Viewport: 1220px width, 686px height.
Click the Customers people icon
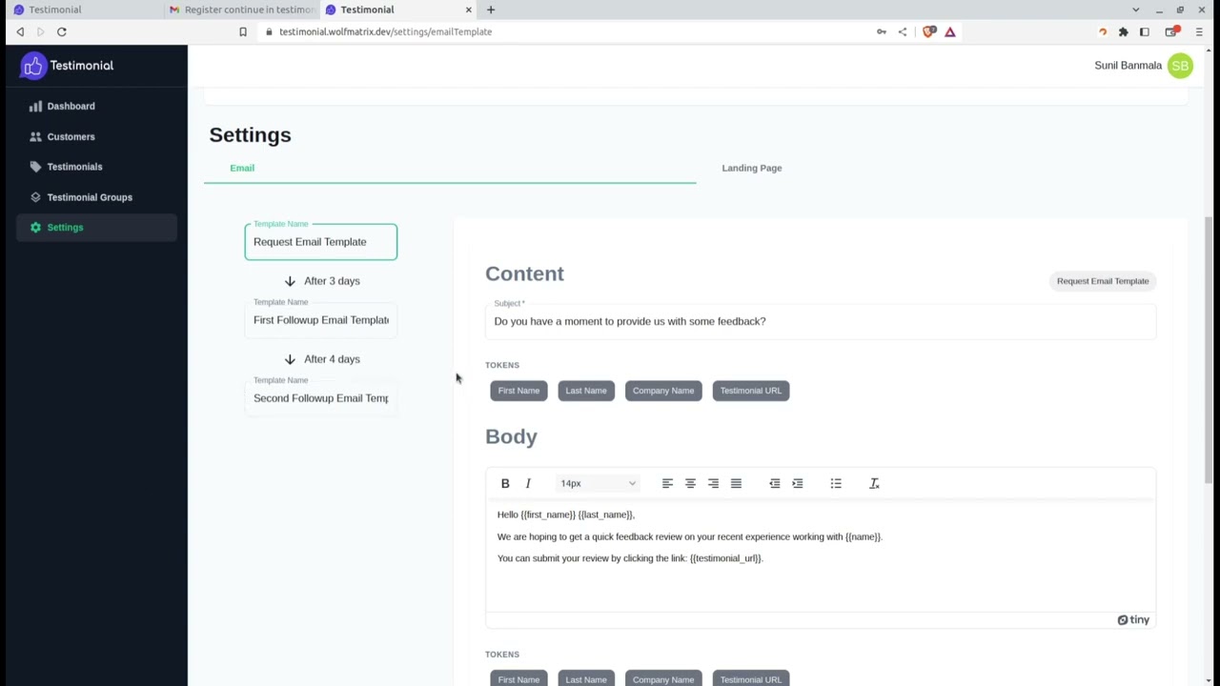(35, 136)
